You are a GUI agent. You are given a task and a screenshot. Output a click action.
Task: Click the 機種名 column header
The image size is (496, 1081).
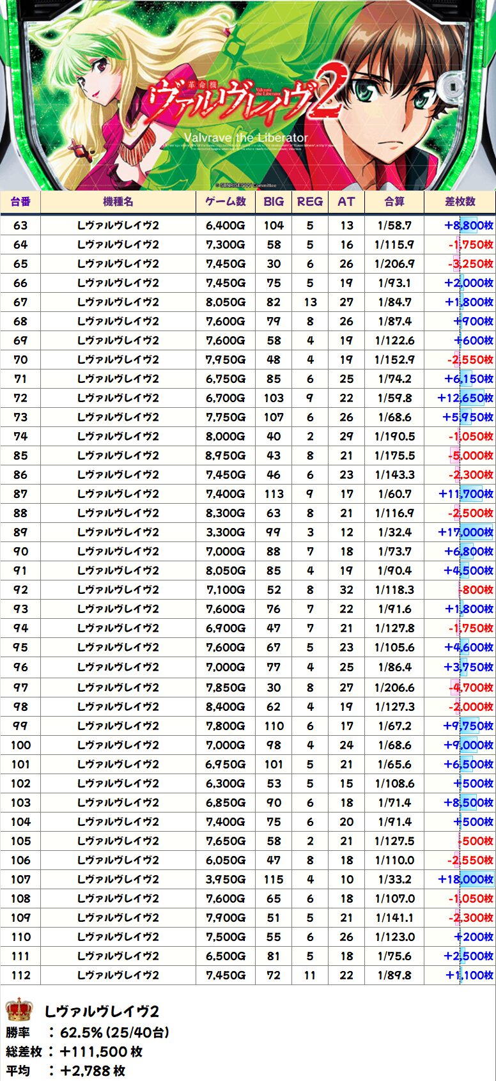click(x=118, y=201)
